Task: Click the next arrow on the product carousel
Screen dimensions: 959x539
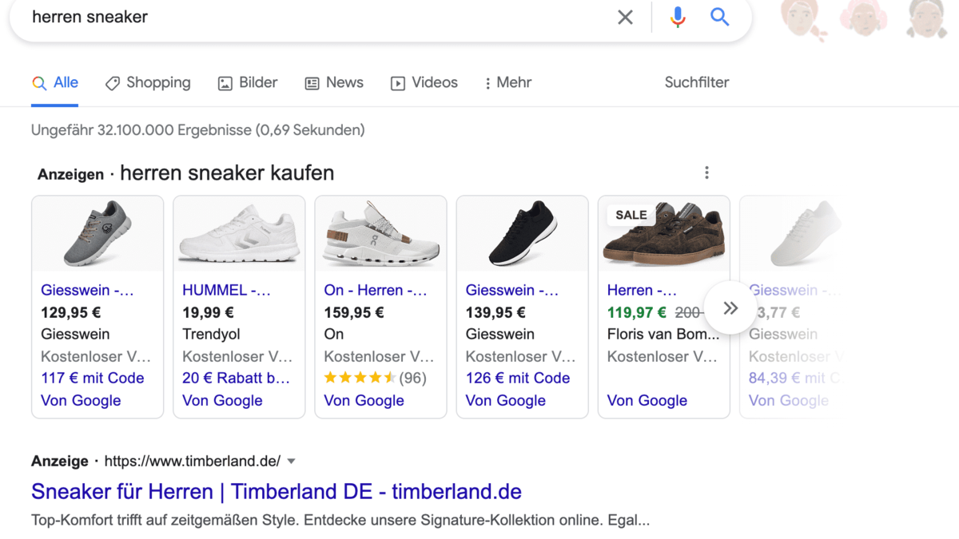Action: coord(730,307)
